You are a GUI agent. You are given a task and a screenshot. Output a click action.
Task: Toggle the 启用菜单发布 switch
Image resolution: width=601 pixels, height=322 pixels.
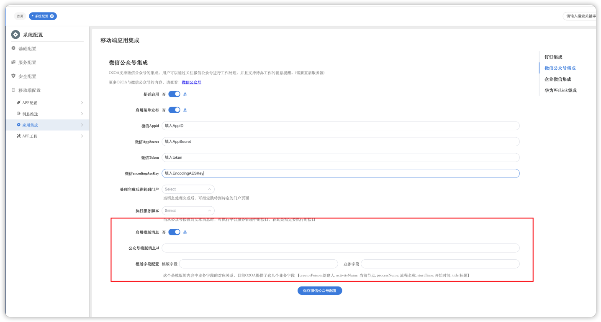point(174,110)
